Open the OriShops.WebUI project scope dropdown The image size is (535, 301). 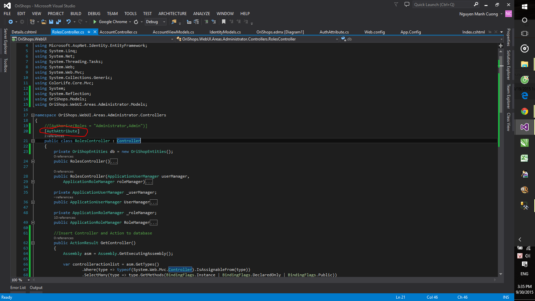(93, 39)
